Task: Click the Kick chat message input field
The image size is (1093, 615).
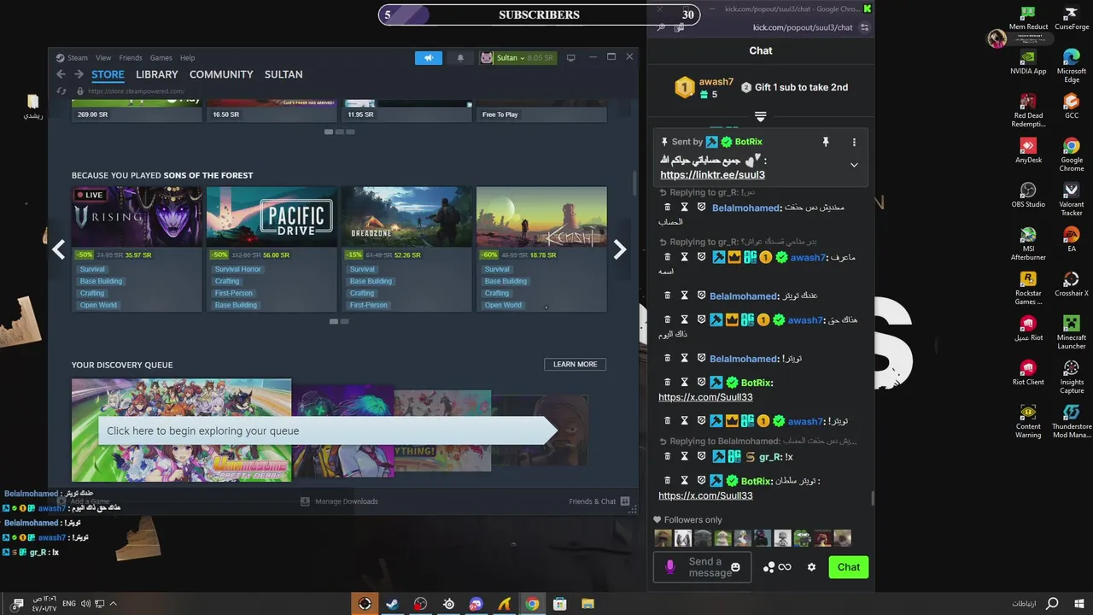Action: point(702,567)
